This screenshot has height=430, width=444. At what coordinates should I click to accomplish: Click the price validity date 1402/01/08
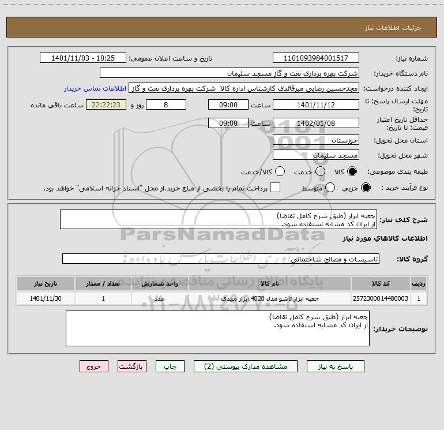click(x=316, y=123)
